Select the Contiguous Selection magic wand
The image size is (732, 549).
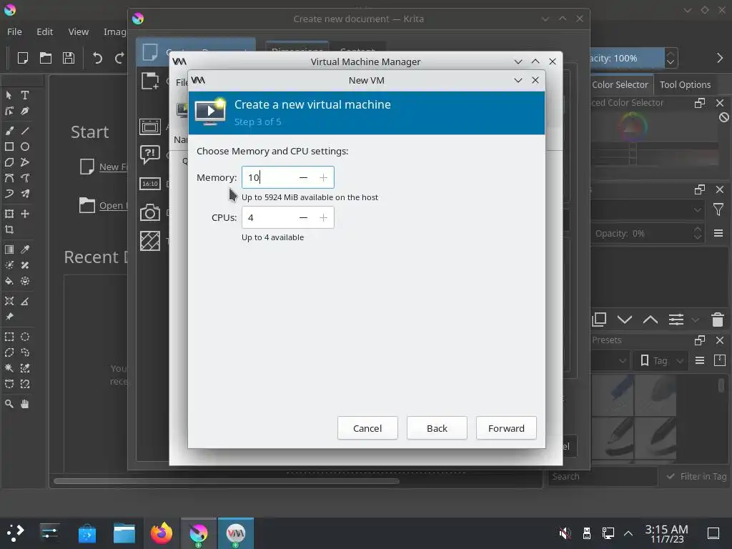[x=9, y=368]
